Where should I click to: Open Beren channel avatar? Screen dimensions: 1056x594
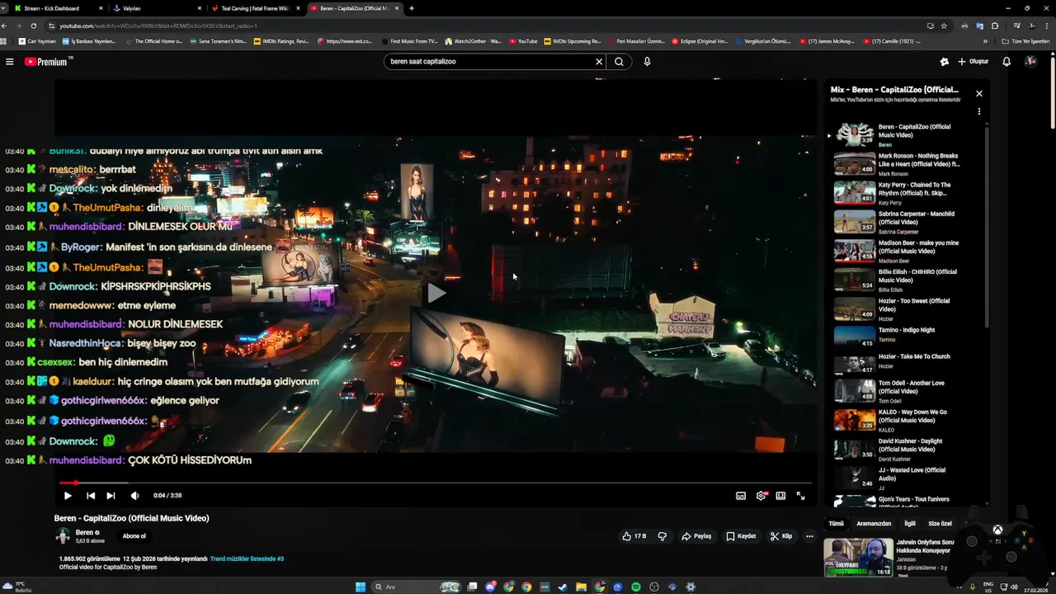click(x=63, y=536)
